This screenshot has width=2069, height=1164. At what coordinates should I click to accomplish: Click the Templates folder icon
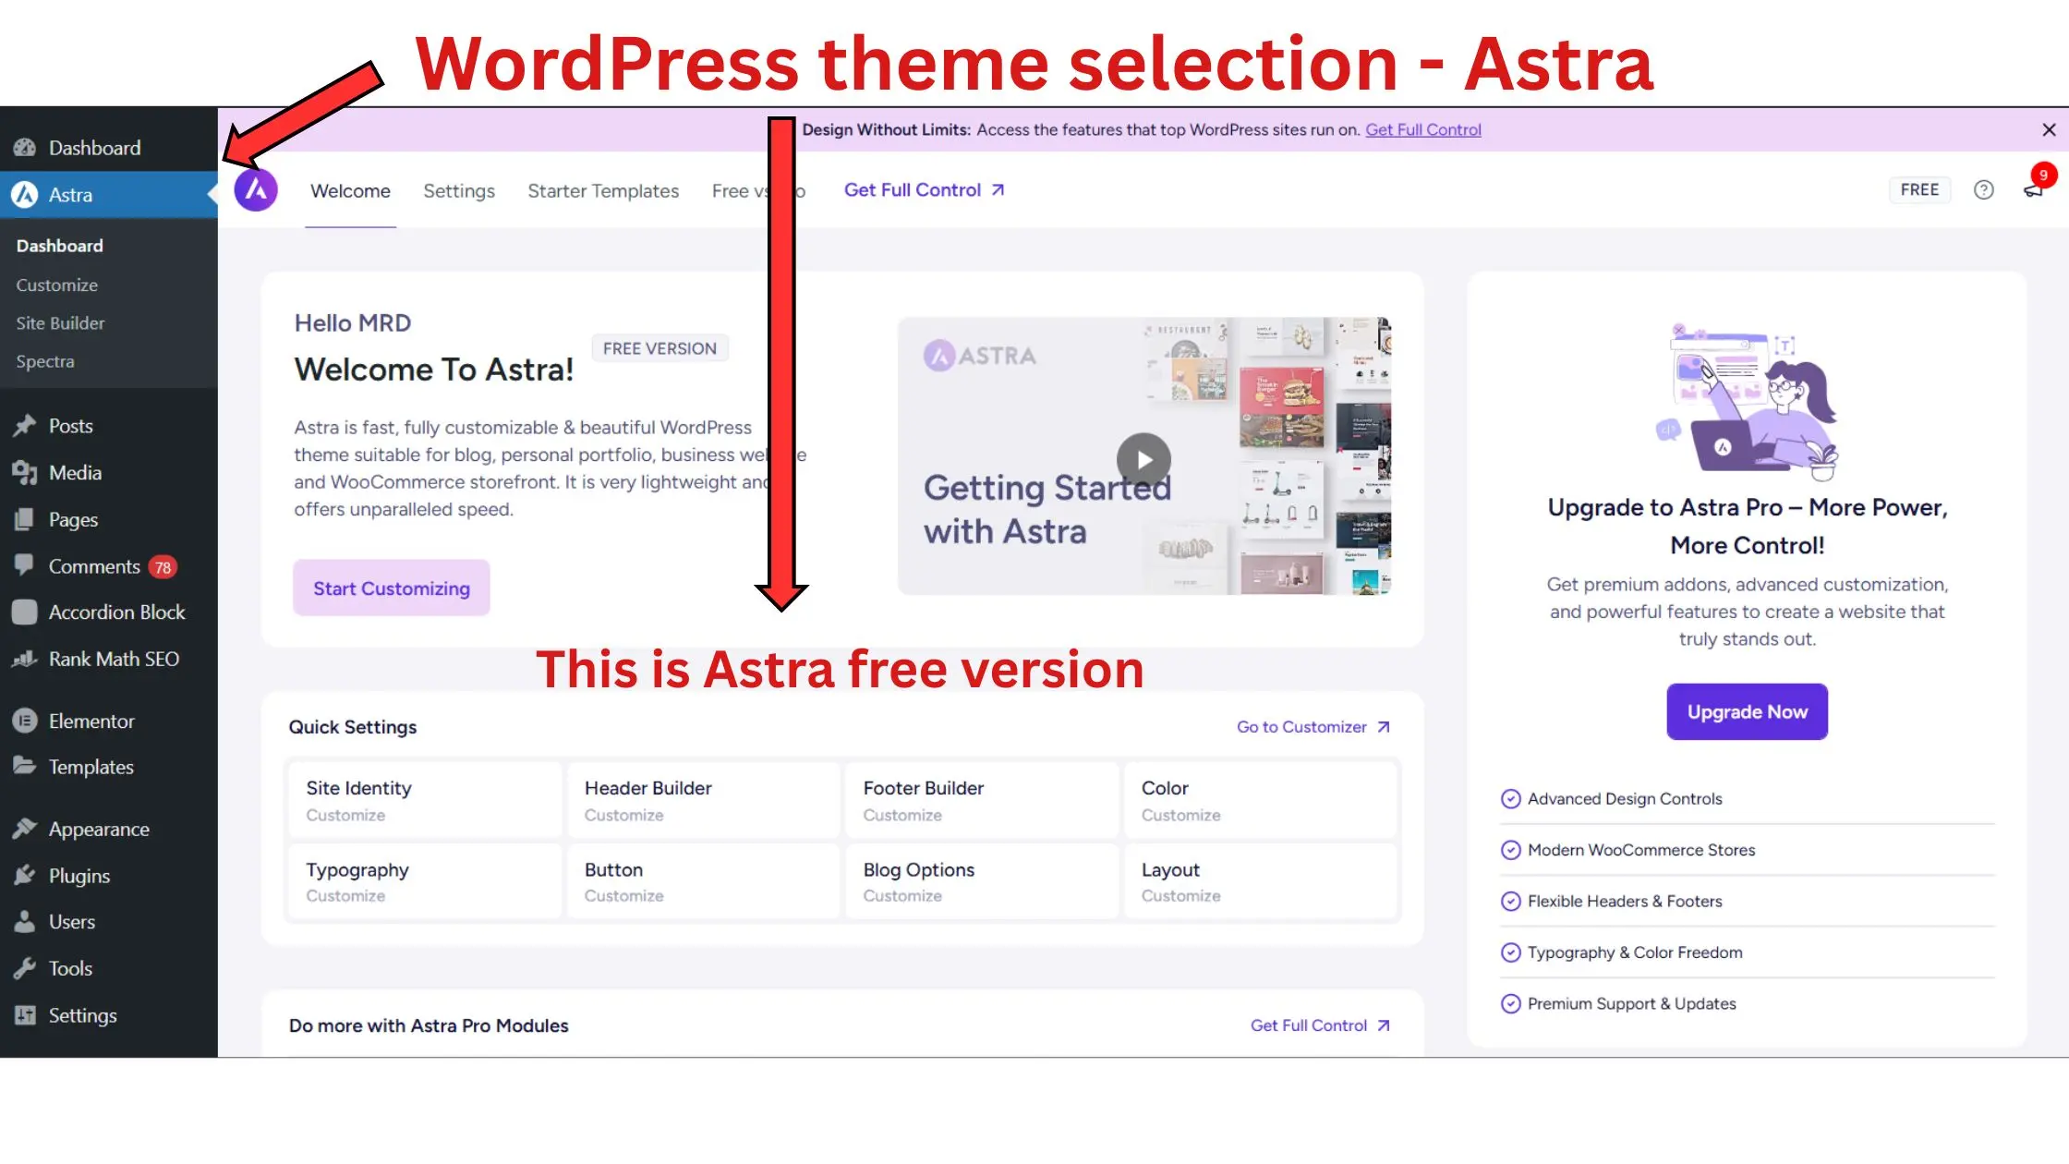25,767
